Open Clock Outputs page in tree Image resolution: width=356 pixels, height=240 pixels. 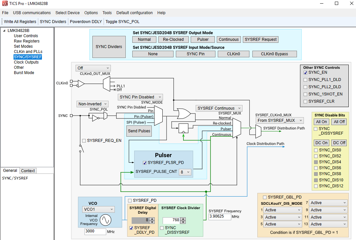26,62
